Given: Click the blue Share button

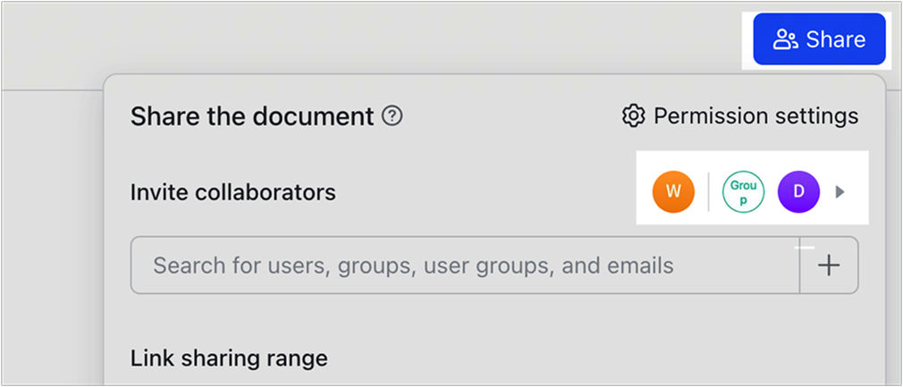Looking at the screenshot, I should click(x=819, y=39).
